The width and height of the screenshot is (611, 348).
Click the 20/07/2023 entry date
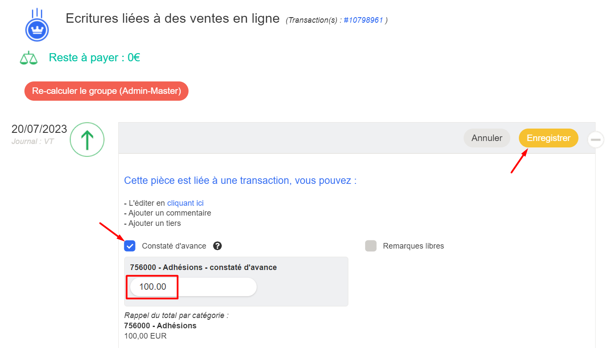39,129
